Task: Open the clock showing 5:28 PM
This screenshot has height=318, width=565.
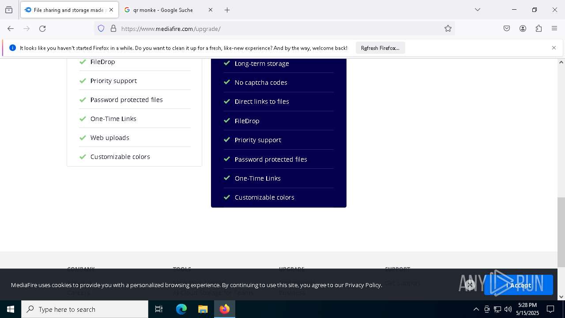Action: (x=527, y=309)
